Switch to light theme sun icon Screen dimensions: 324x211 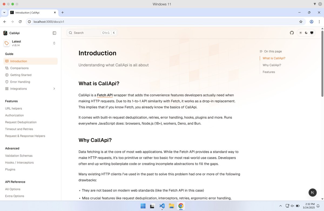pos(301,33)
